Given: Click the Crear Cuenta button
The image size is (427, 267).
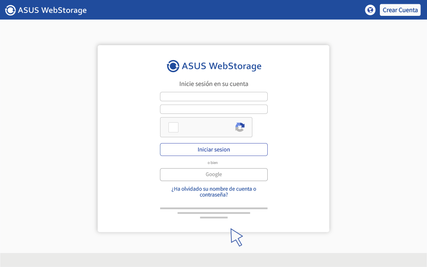Looking at the screenshot, I should tap(400, 10).
